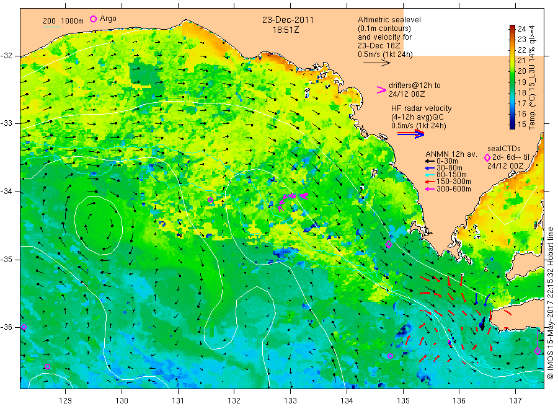
Task: Click the large magenta drifter arrowhead near 133.2E
Action: [304, 196]
